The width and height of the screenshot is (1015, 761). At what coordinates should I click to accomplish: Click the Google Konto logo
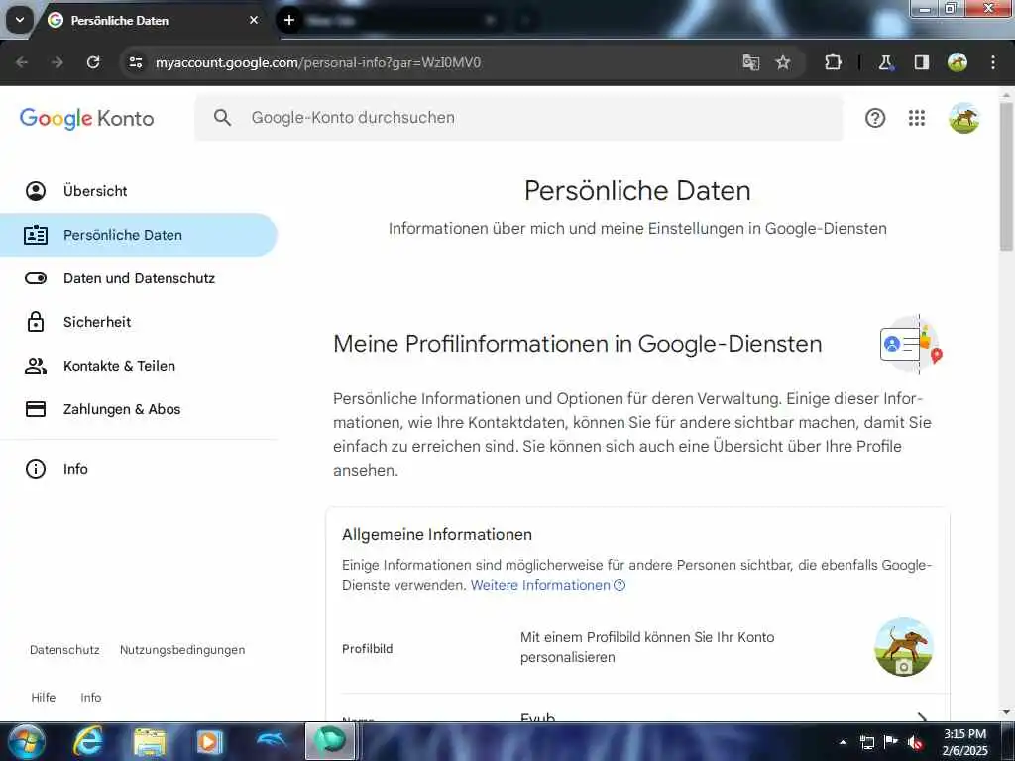coord(87,119)
